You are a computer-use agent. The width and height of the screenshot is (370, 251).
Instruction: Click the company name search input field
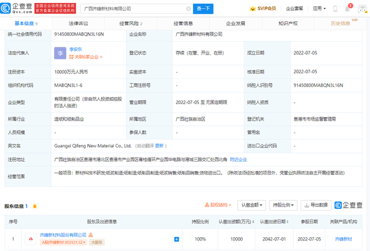tap(133, 9)
